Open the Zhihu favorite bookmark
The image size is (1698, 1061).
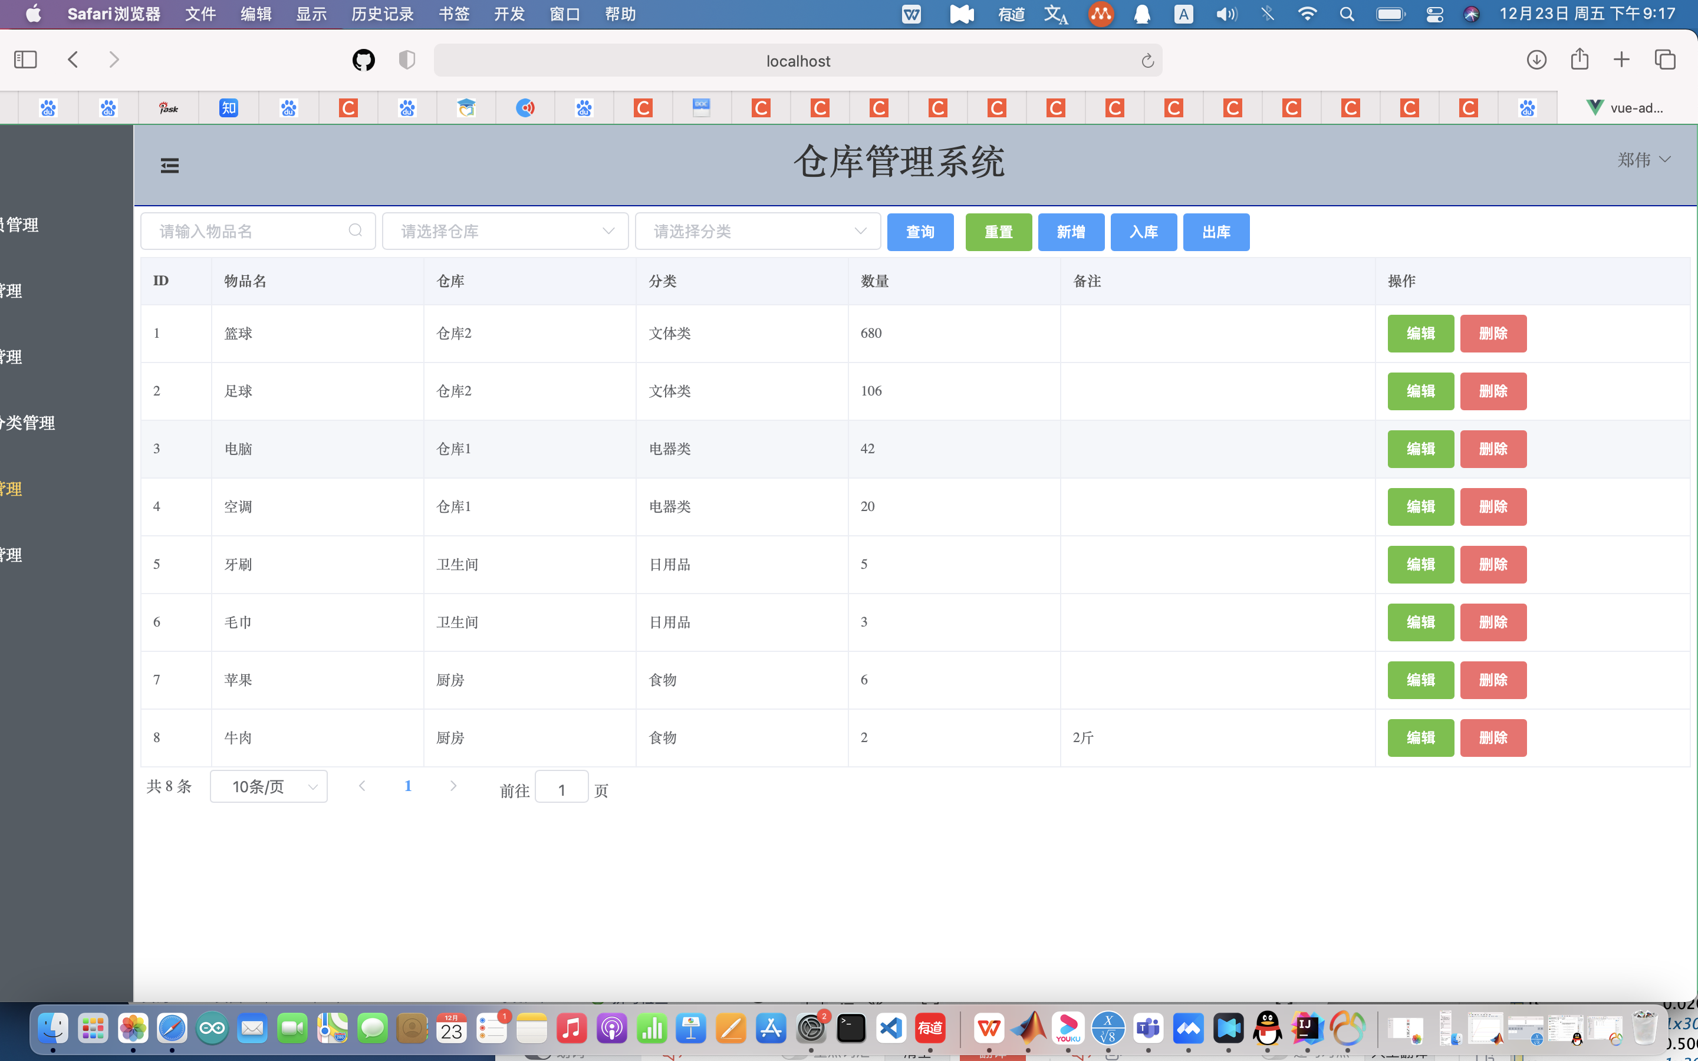(x=229, y=108)
